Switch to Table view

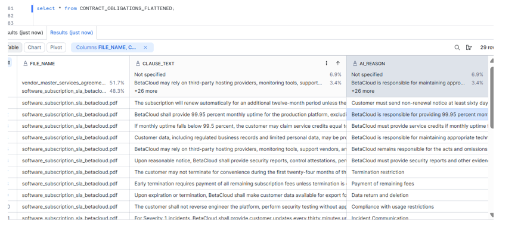click(15, 48)
